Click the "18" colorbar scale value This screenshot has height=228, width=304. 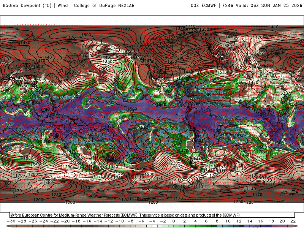(x=271, y=221)
